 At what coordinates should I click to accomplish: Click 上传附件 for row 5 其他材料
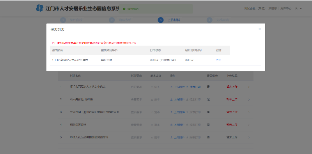(x=177, y=138)
